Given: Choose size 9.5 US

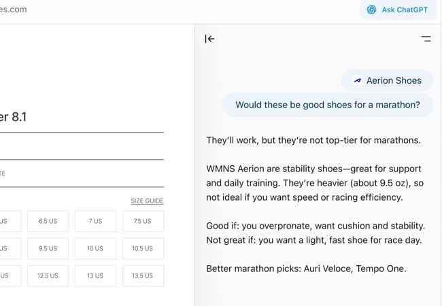Looking at the screenshot, I should [48, 248].
